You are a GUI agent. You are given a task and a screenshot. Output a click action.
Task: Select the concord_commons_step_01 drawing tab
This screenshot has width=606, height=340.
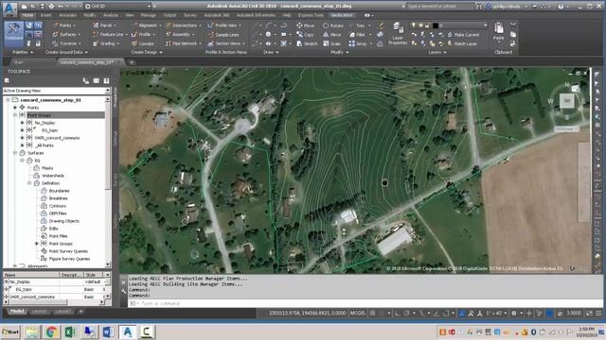[86, 62]
